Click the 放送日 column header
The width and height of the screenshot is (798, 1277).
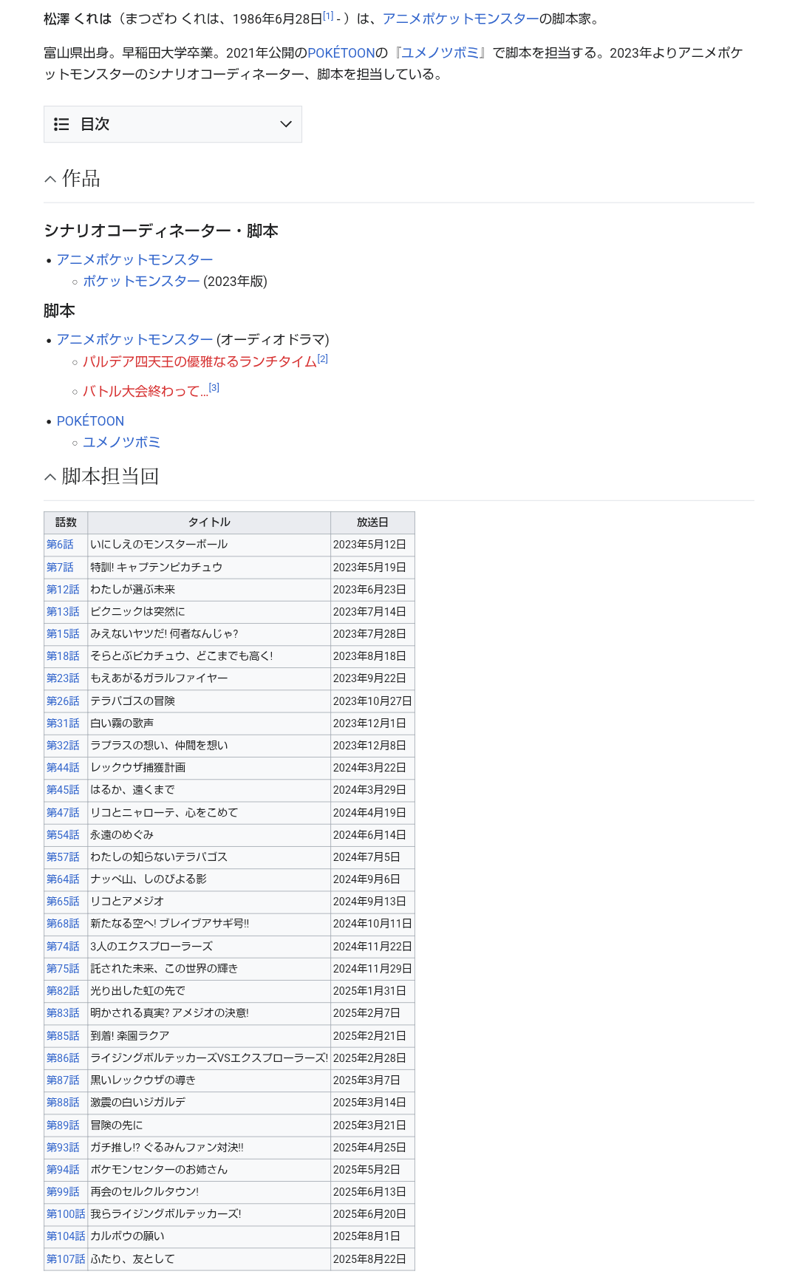pyautogui.click(x=372, y=522)
